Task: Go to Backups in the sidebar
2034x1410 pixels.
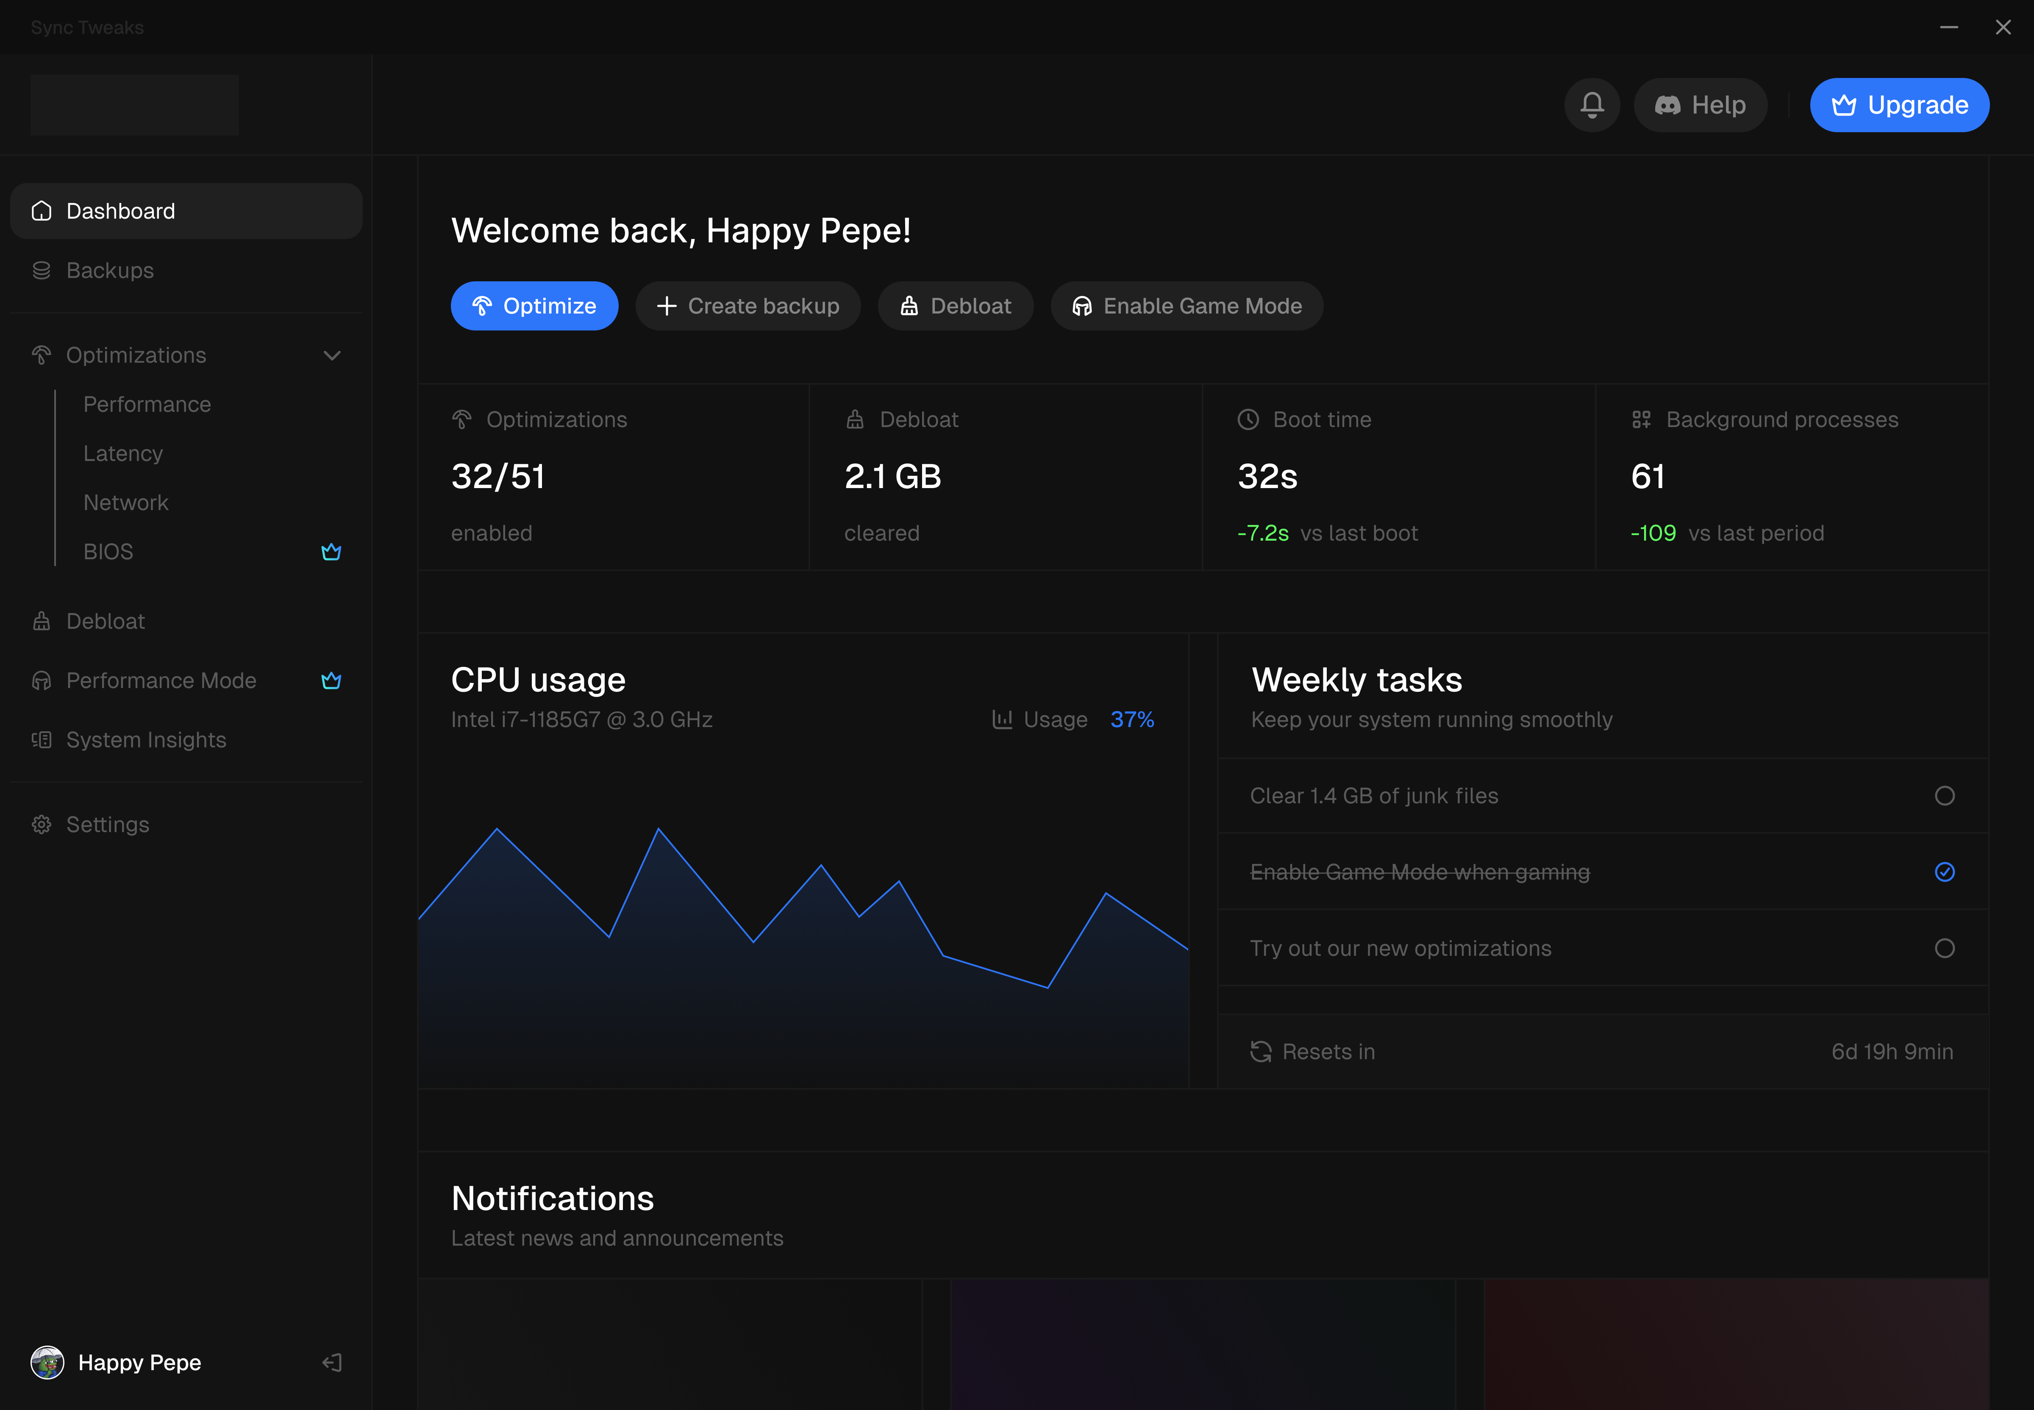Action: (110, 270)
